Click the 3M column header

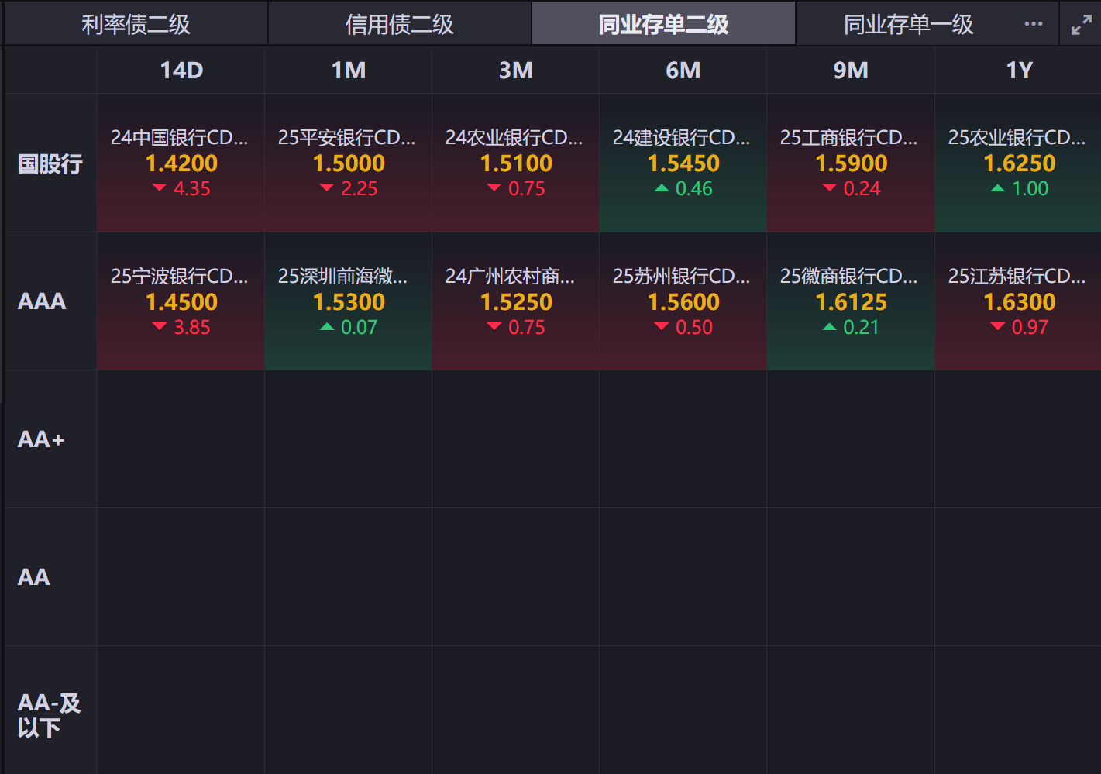coord(516,71)
